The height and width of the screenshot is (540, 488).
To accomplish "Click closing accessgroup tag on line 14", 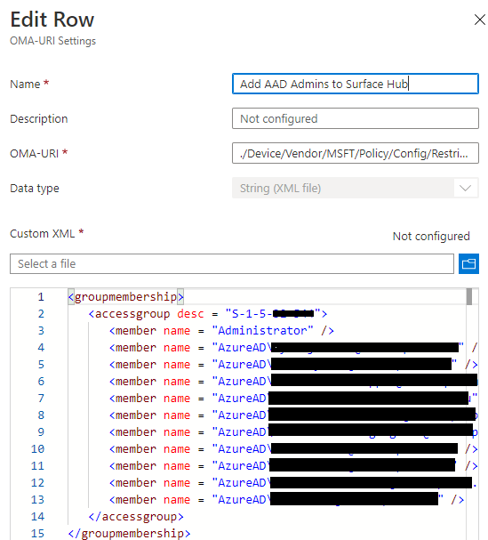I will coord(136,517).
